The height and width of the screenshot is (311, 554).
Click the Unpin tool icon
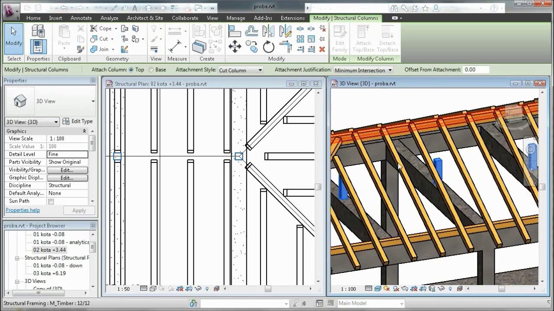(x=322, y=29)
